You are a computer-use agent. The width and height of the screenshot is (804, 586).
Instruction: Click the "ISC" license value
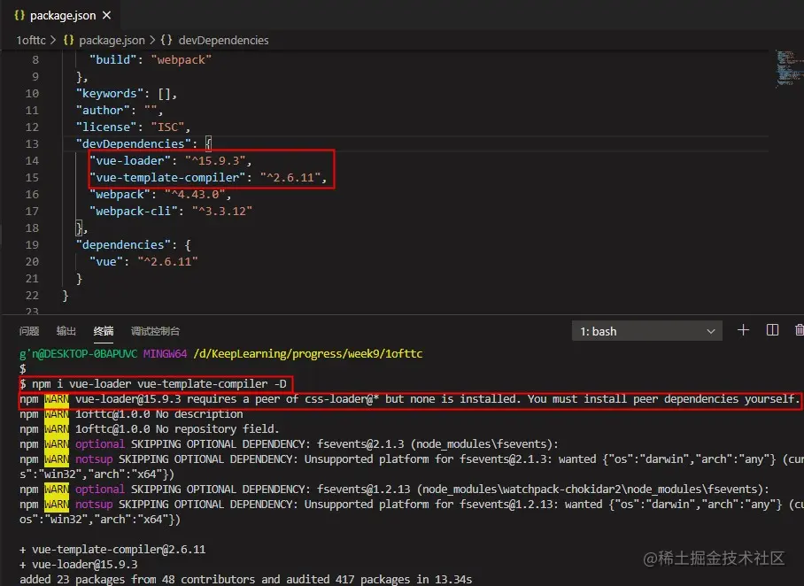pos(167,127)
